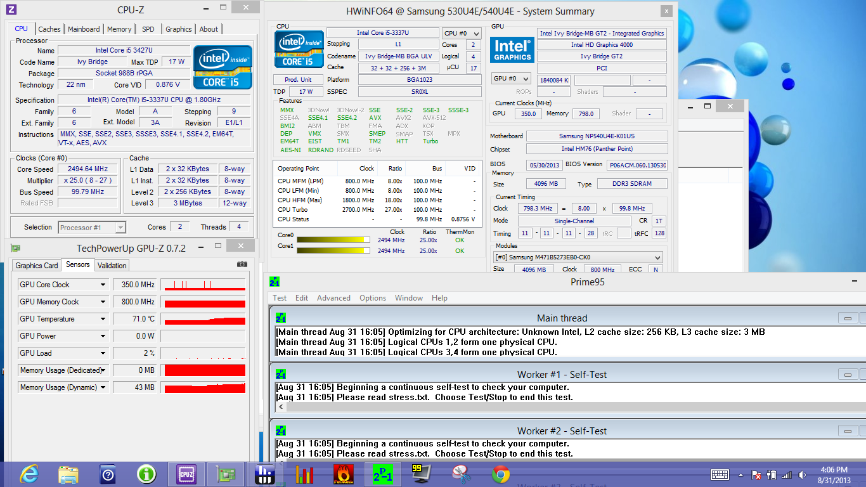Open the Memory Usage (Dynamic) sensor dropdown
Viewport: 866px width, 487px height.
coord(103,387)
